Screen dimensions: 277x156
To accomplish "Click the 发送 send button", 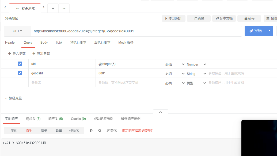I will [255, 31].
